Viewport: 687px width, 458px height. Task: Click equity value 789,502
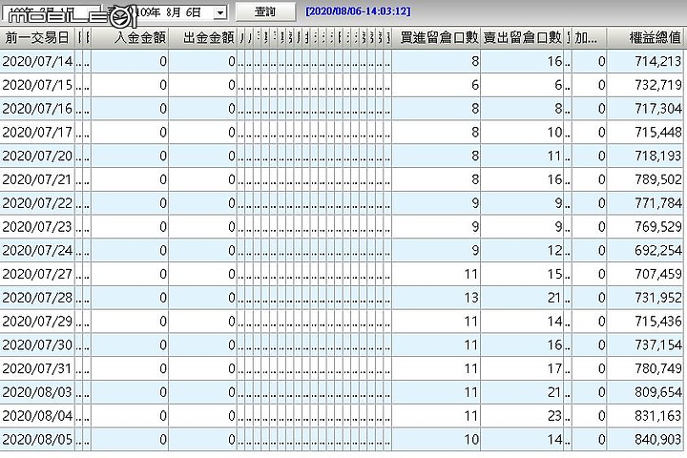pos(658,179)
